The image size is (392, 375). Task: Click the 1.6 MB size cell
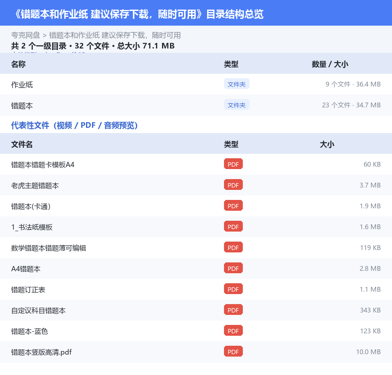tap(370, 226)
